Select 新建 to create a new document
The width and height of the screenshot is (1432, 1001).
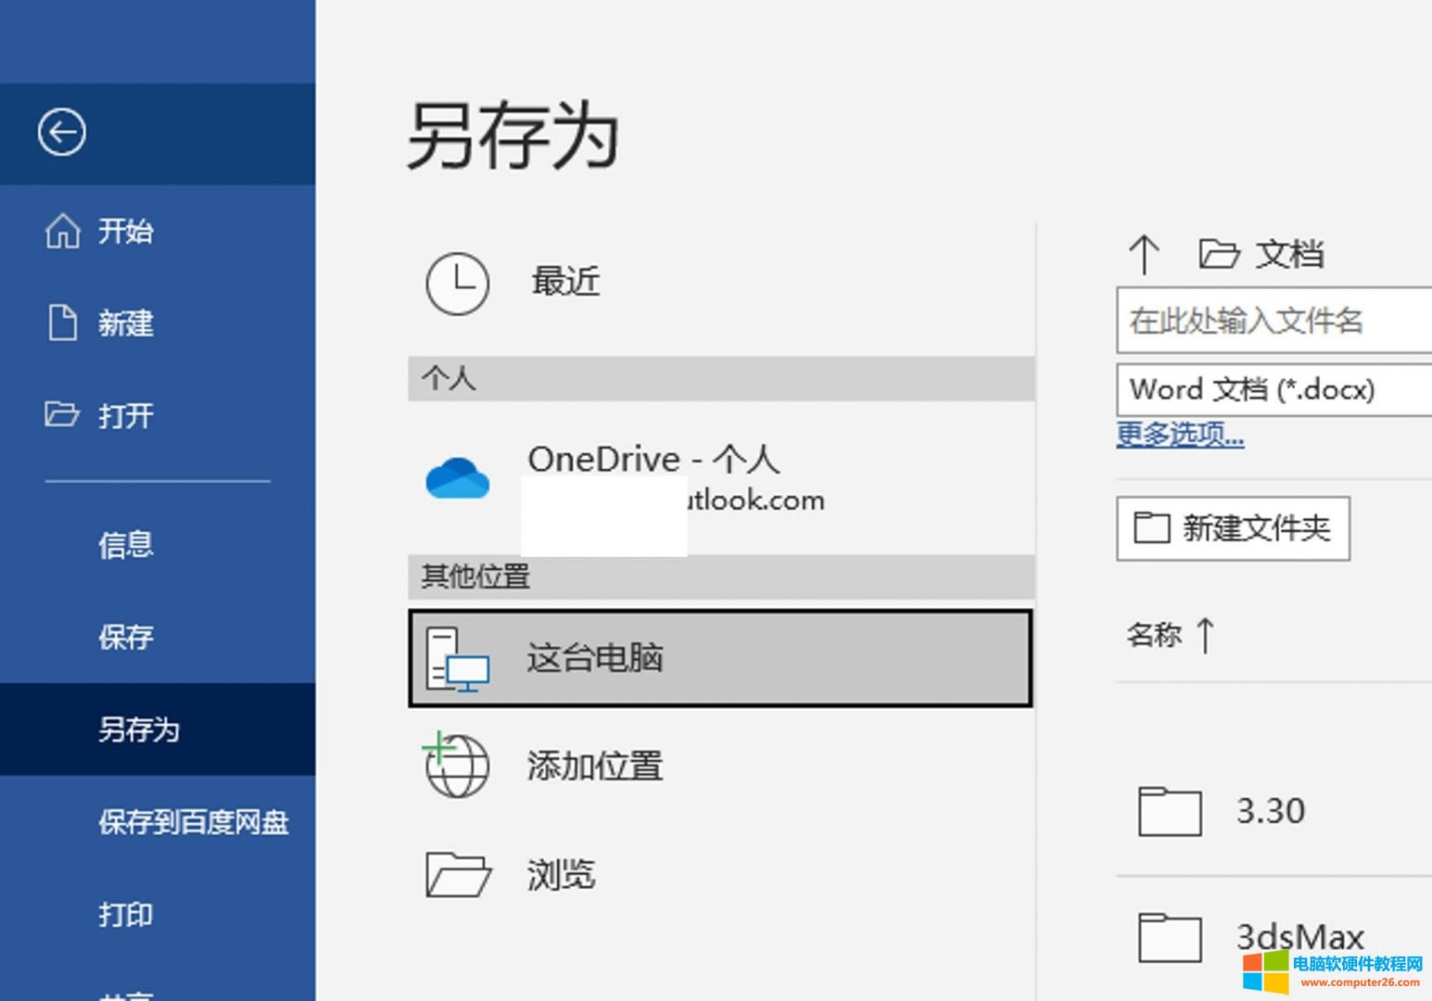point(125,324)
